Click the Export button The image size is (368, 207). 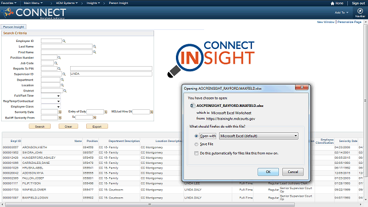(x=97, y=126)
